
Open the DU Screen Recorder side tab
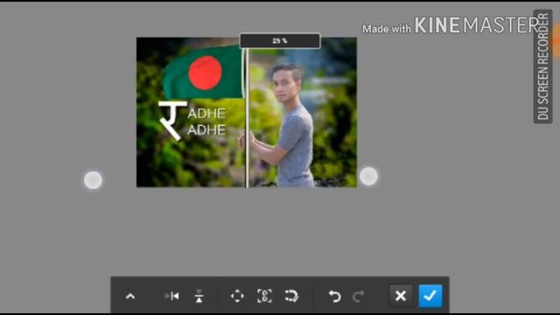point(542,66)
